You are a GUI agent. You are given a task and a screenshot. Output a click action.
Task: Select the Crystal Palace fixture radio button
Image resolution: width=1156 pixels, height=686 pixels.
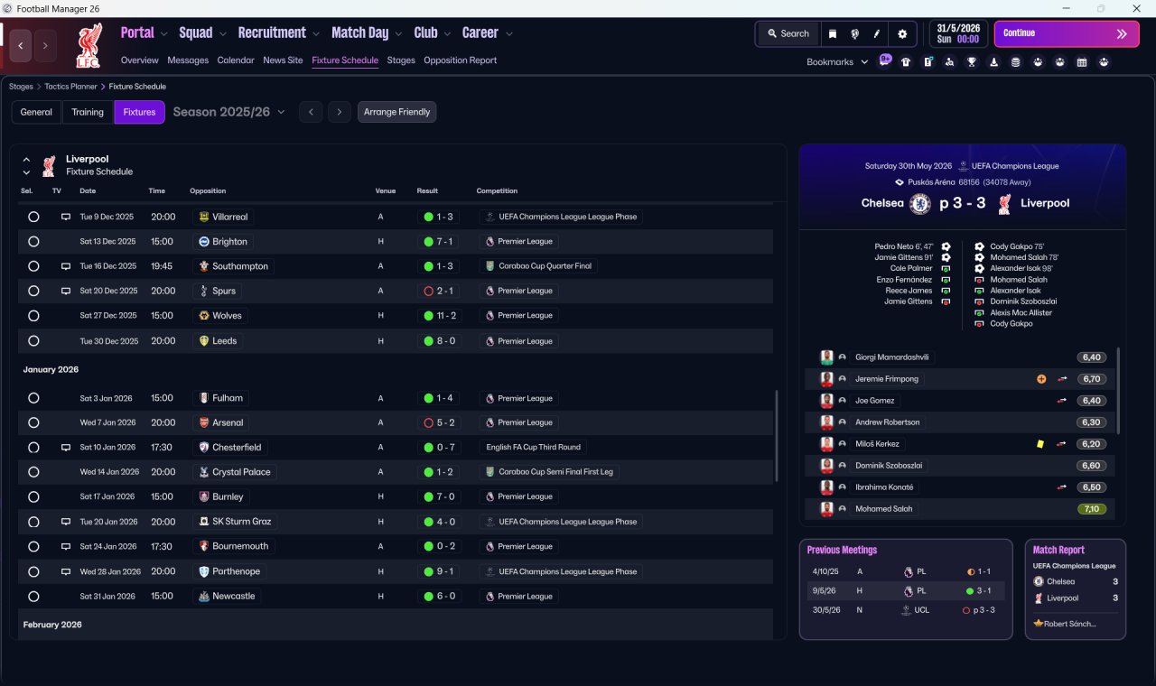tap(33, 472)
